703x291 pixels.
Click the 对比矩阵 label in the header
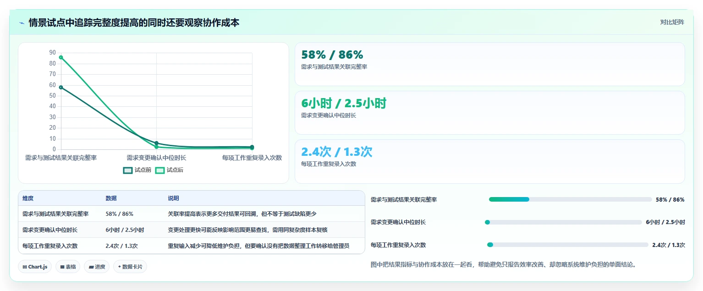point(672,22)
